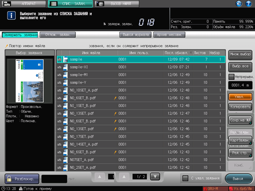Click the file icon of NI_1SET_B.pdf
This screenshot has width=255, height=191.
point(66,106)
